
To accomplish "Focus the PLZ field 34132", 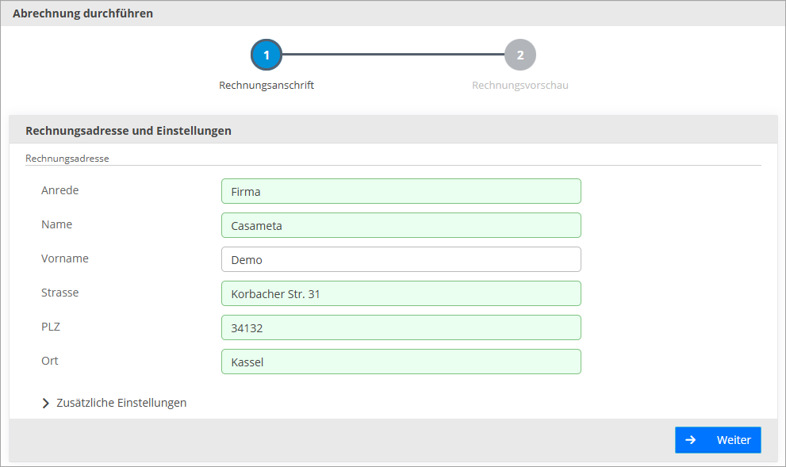I will click(x=401, y=327).
